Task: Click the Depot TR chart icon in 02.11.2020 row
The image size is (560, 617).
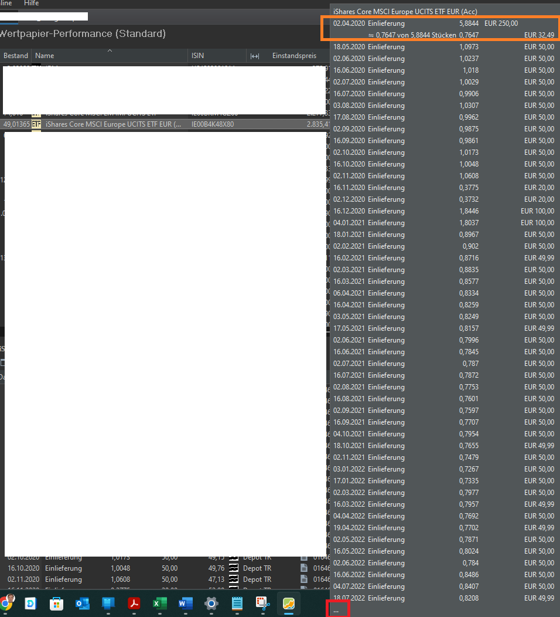Action: tap(234, 579)
